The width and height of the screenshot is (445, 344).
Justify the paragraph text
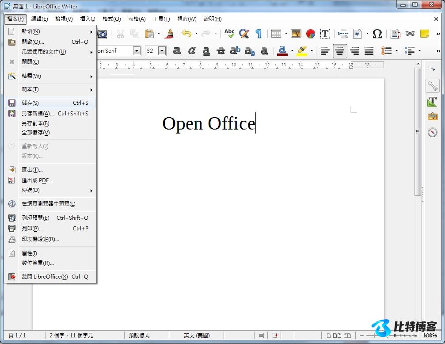[x=369, y=51]
